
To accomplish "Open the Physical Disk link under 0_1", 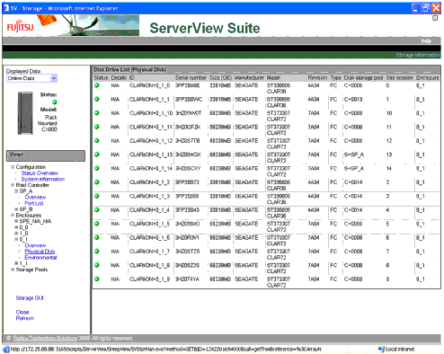I will [x=40, y=252].
